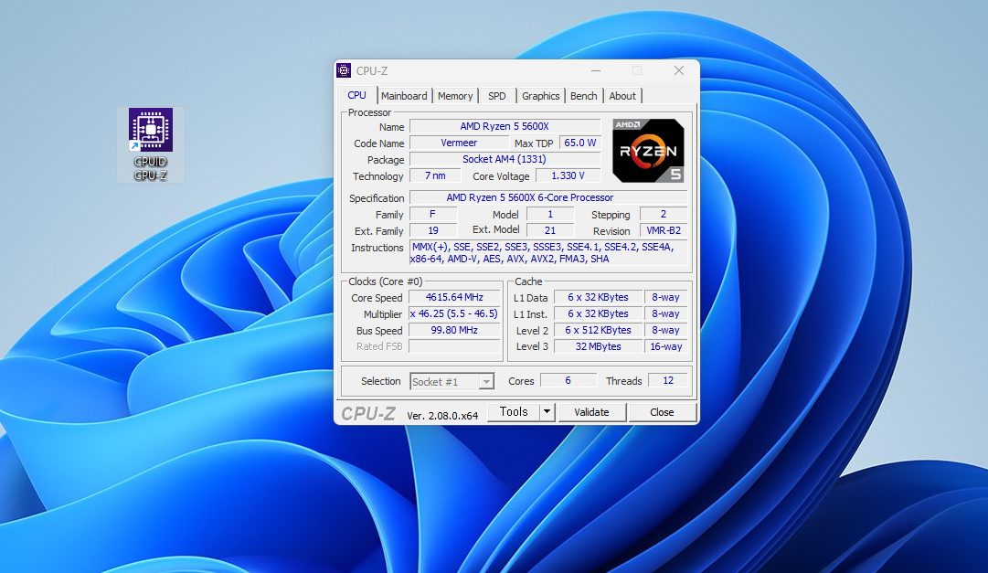Click the CPU-Z title bar app icon
The height and width of the screenshot is (573, 988).
coord(344,70)
